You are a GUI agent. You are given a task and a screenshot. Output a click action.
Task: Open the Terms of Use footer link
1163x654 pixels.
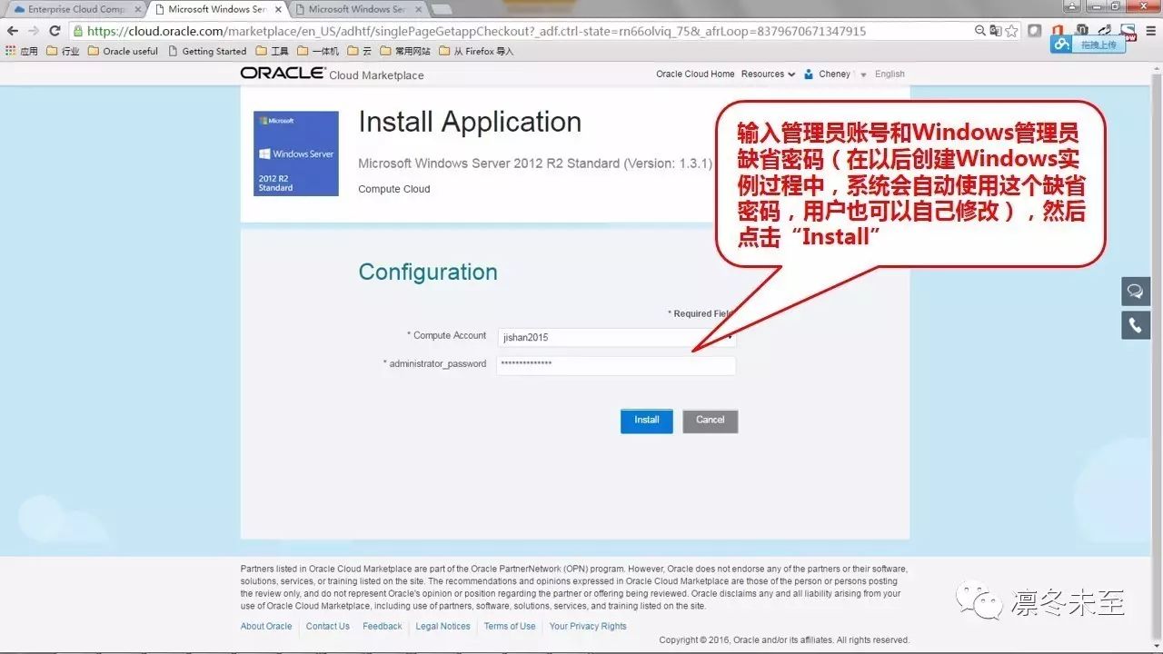point(510,627)
